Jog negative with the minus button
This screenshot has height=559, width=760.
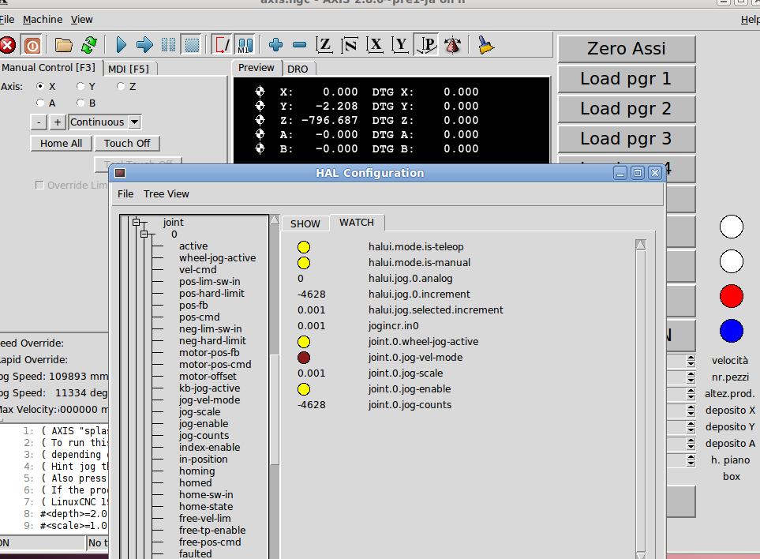39,122
